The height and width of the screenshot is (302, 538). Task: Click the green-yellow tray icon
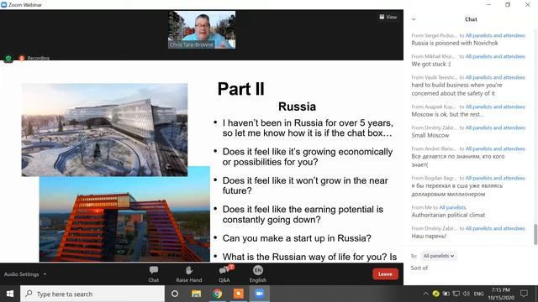tap(435, 294)
